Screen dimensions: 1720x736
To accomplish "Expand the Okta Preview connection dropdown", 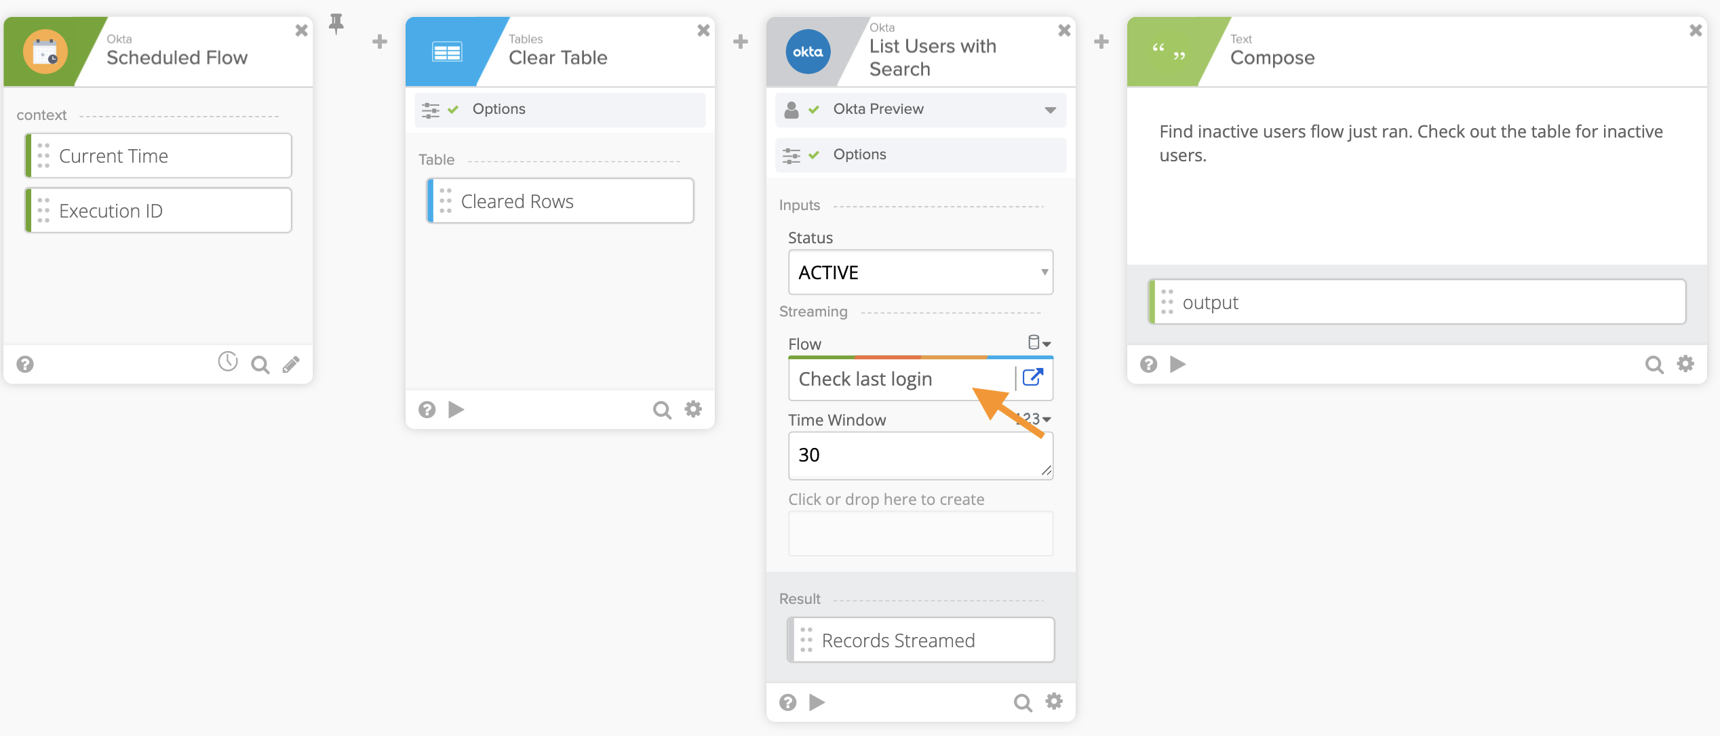I will [1050, 110].
